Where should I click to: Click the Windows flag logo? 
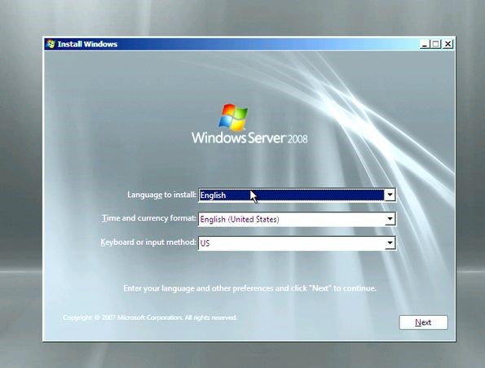[233, 116]
